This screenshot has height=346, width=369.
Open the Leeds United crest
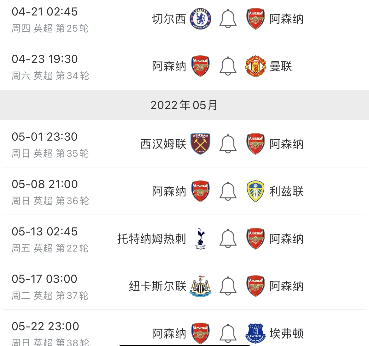pos(255,191)
